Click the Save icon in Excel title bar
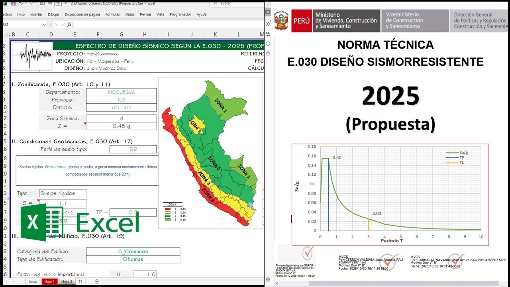The height and width of the screenshot is (287, 510). [x=13, y=4]
